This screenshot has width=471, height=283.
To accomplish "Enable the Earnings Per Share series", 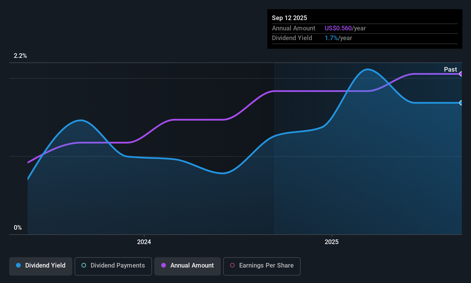I will point(262,266).
